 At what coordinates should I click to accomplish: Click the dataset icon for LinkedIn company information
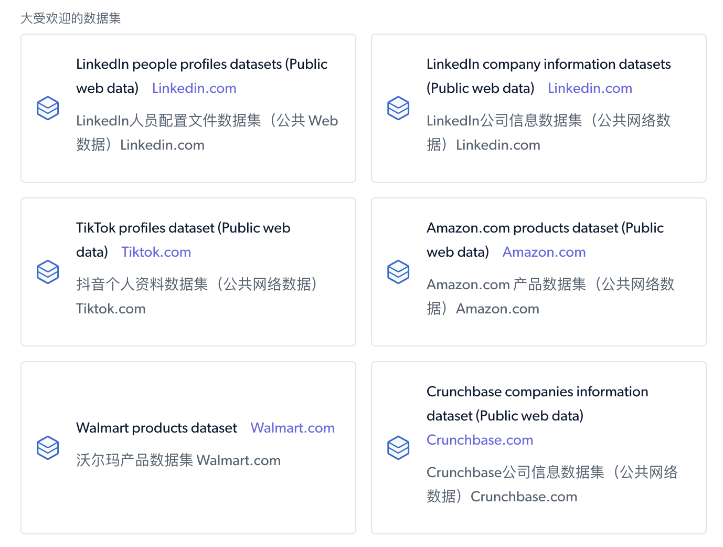398,108
